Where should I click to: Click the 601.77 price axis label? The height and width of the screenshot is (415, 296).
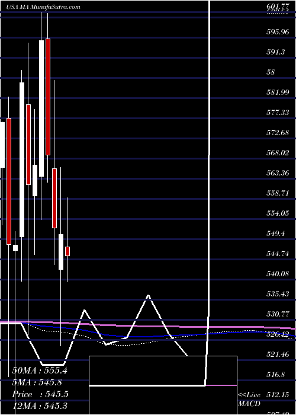pyautogui.click(x=277, y=6)
